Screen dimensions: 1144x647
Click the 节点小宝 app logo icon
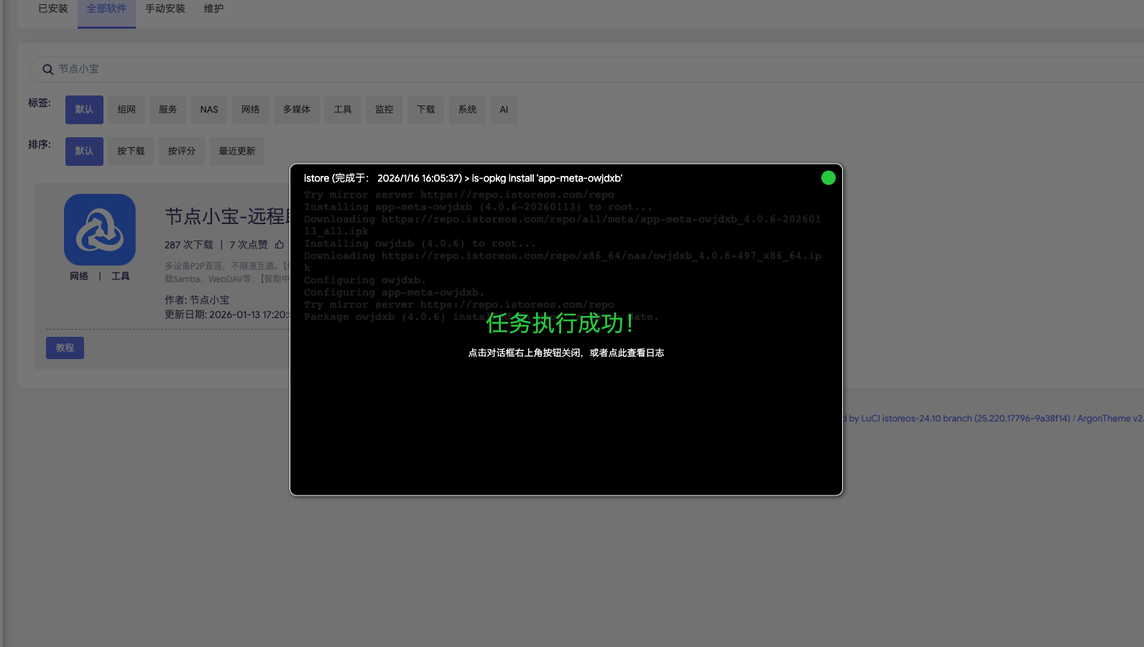click(x=100, y=230)
